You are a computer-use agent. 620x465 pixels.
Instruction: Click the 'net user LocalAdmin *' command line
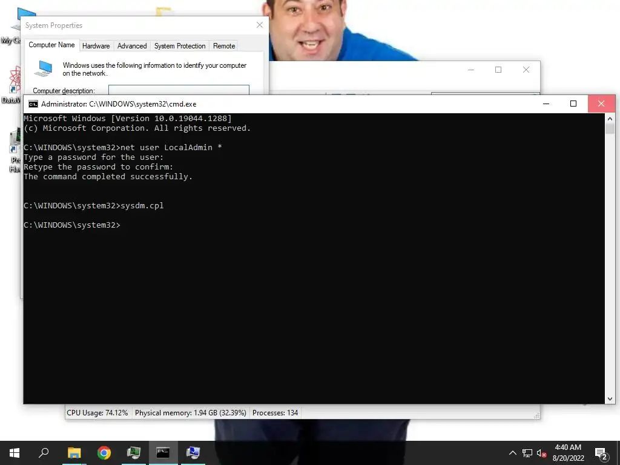pos(122,148)
